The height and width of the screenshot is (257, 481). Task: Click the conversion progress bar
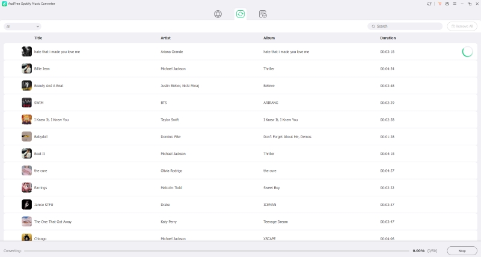coord(216,251)
